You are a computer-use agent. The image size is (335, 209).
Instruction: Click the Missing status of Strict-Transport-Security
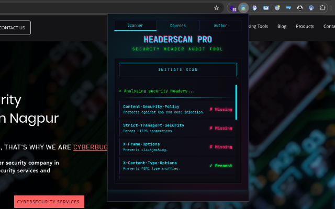click(x=221, y=128)
